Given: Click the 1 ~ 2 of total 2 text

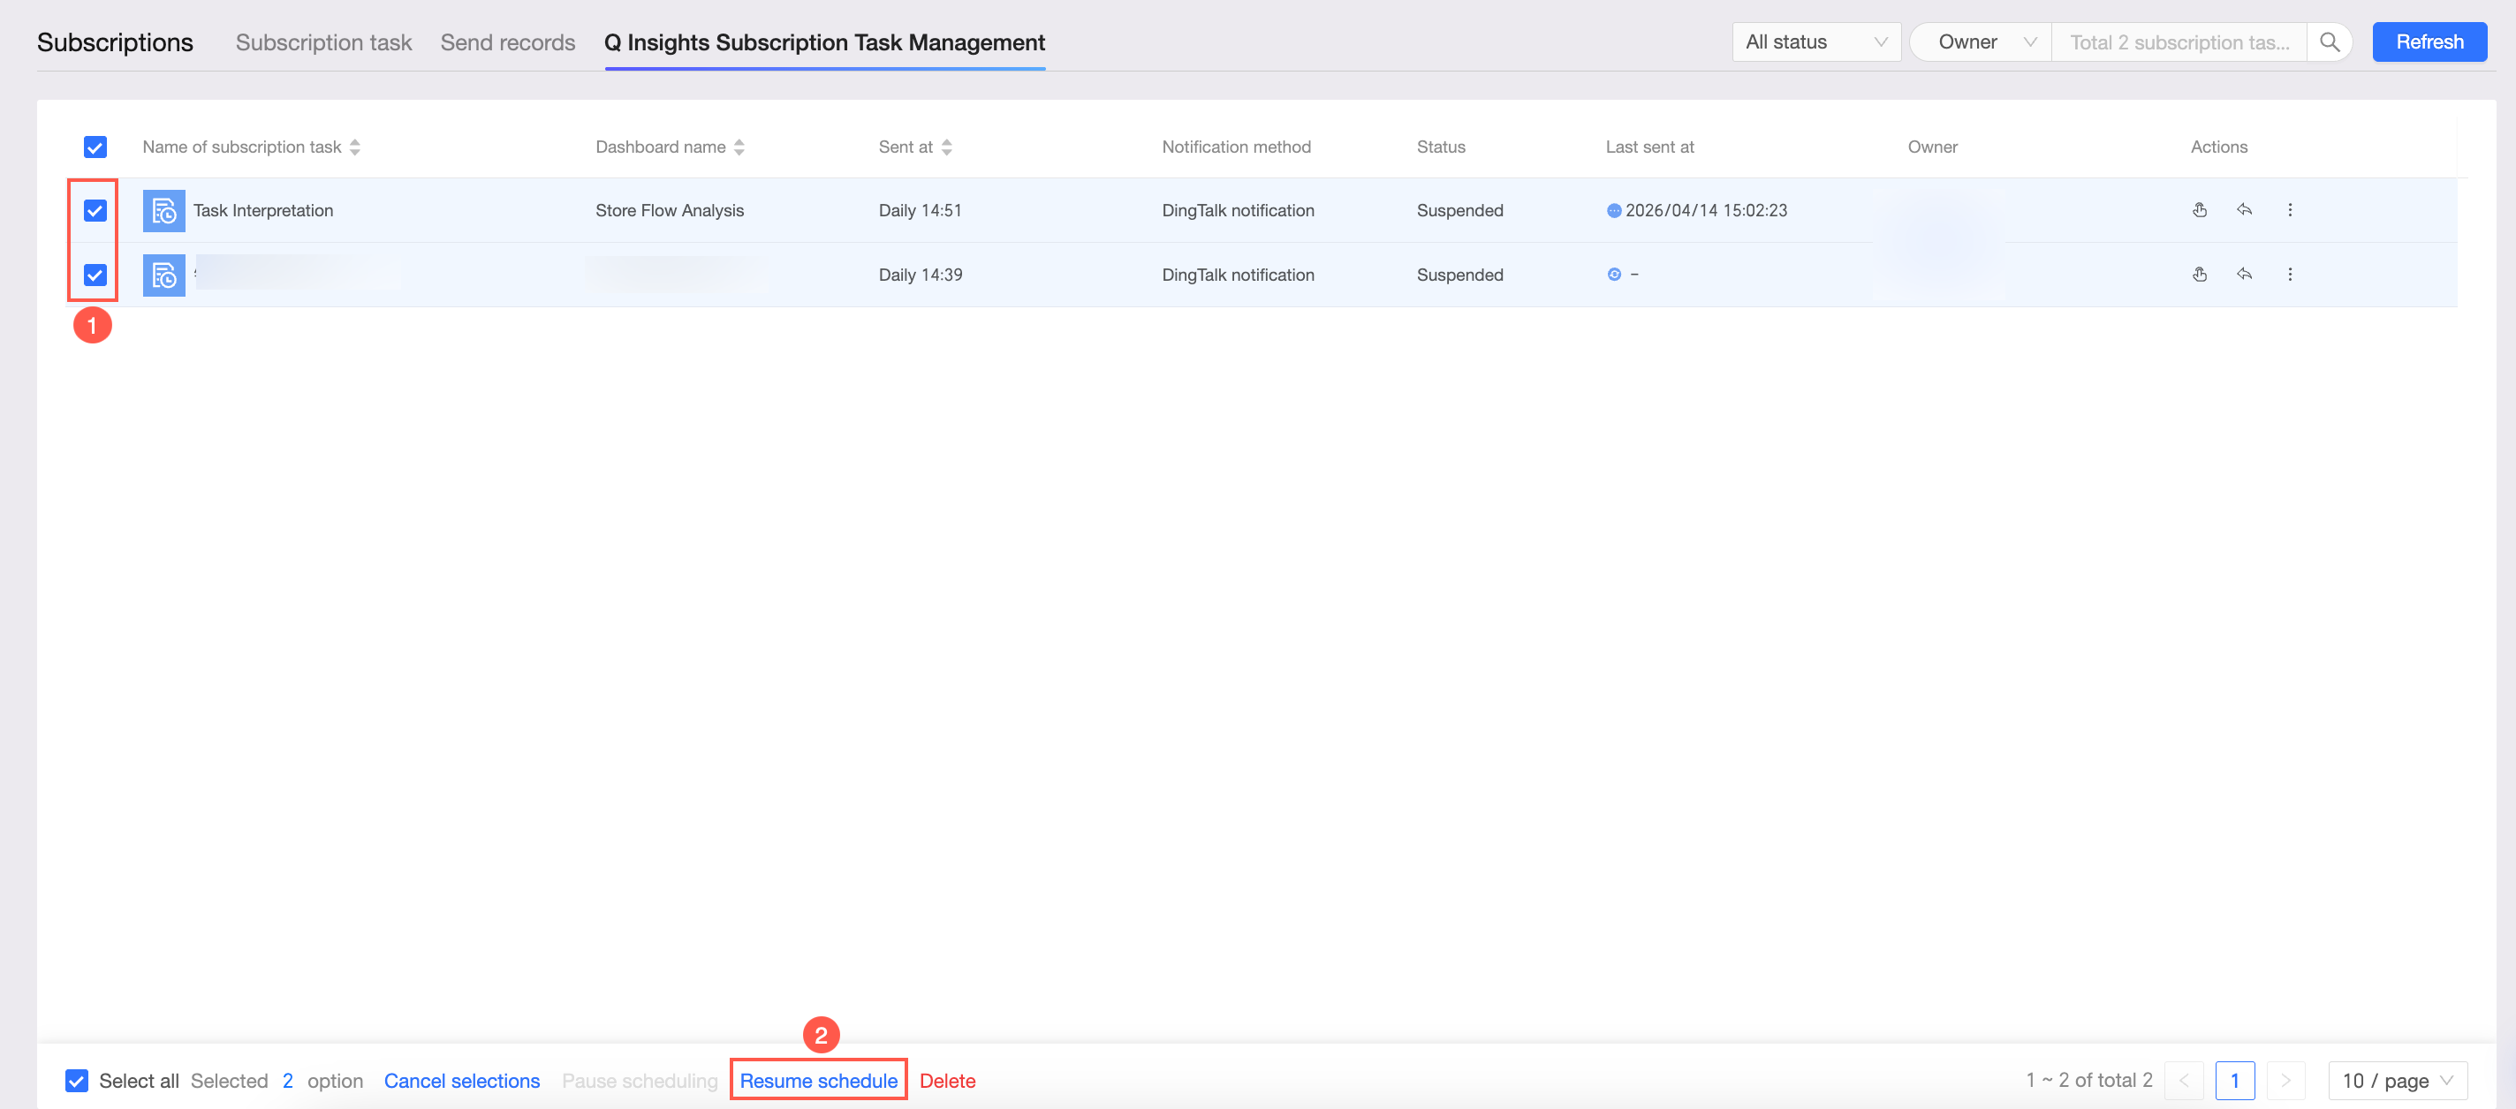Looking at the screenshot, I should pyautogui.click(x=2089, y=1081).
